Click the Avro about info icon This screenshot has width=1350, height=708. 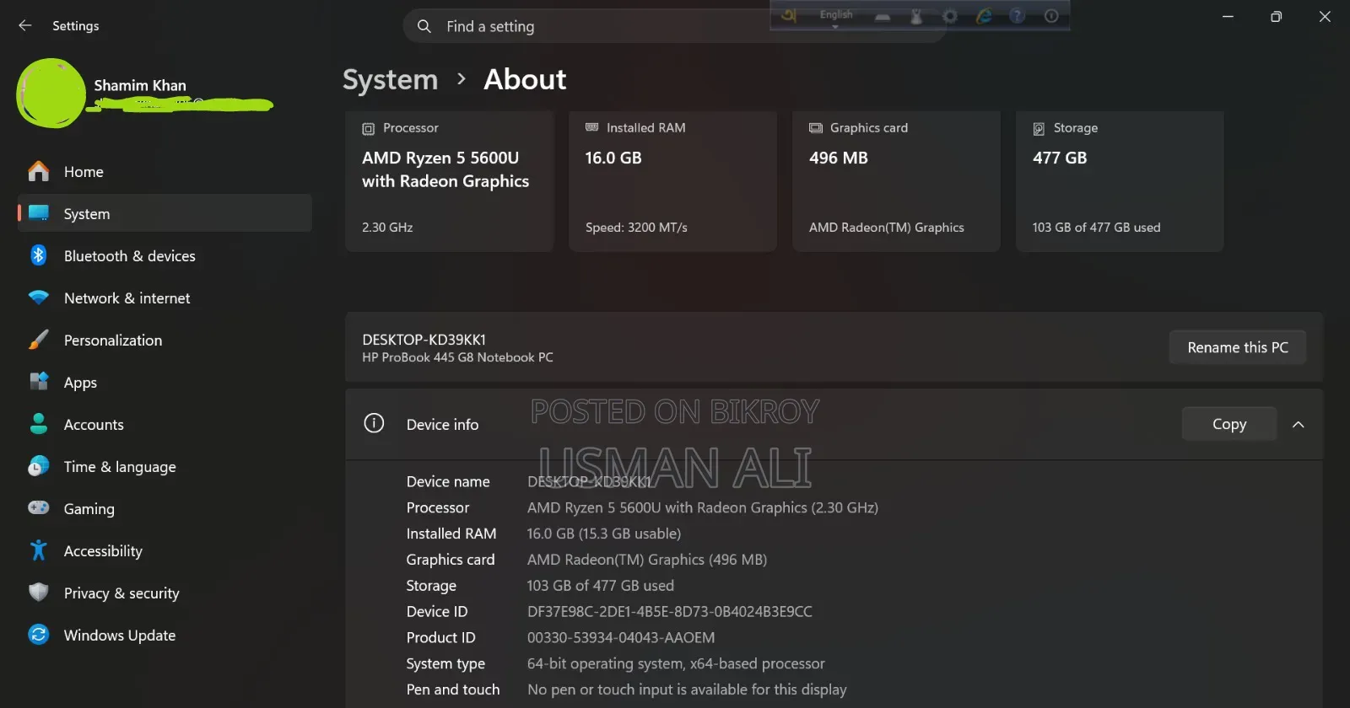pos(1051,16)
